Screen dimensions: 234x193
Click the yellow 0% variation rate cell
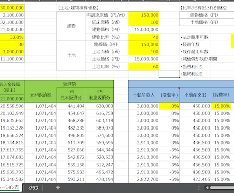pyautogui.click(x=169, y=106)
